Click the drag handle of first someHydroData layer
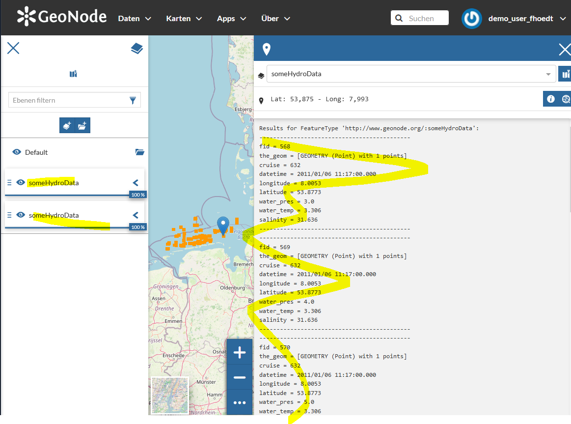The height and width of the screenshot is (424, 571). (x=9, y=182)
